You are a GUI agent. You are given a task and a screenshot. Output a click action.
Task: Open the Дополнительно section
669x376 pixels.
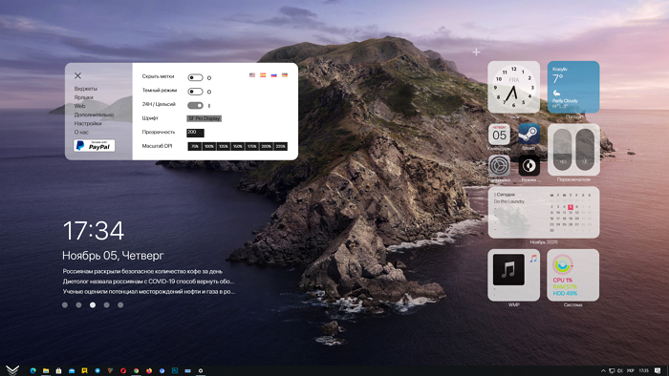[94, 115]
